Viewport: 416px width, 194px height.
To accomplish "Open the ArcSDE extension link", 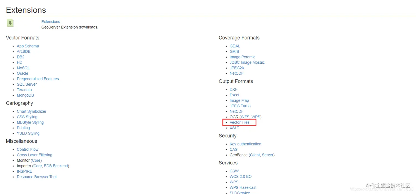I will (x=24, y=52).
